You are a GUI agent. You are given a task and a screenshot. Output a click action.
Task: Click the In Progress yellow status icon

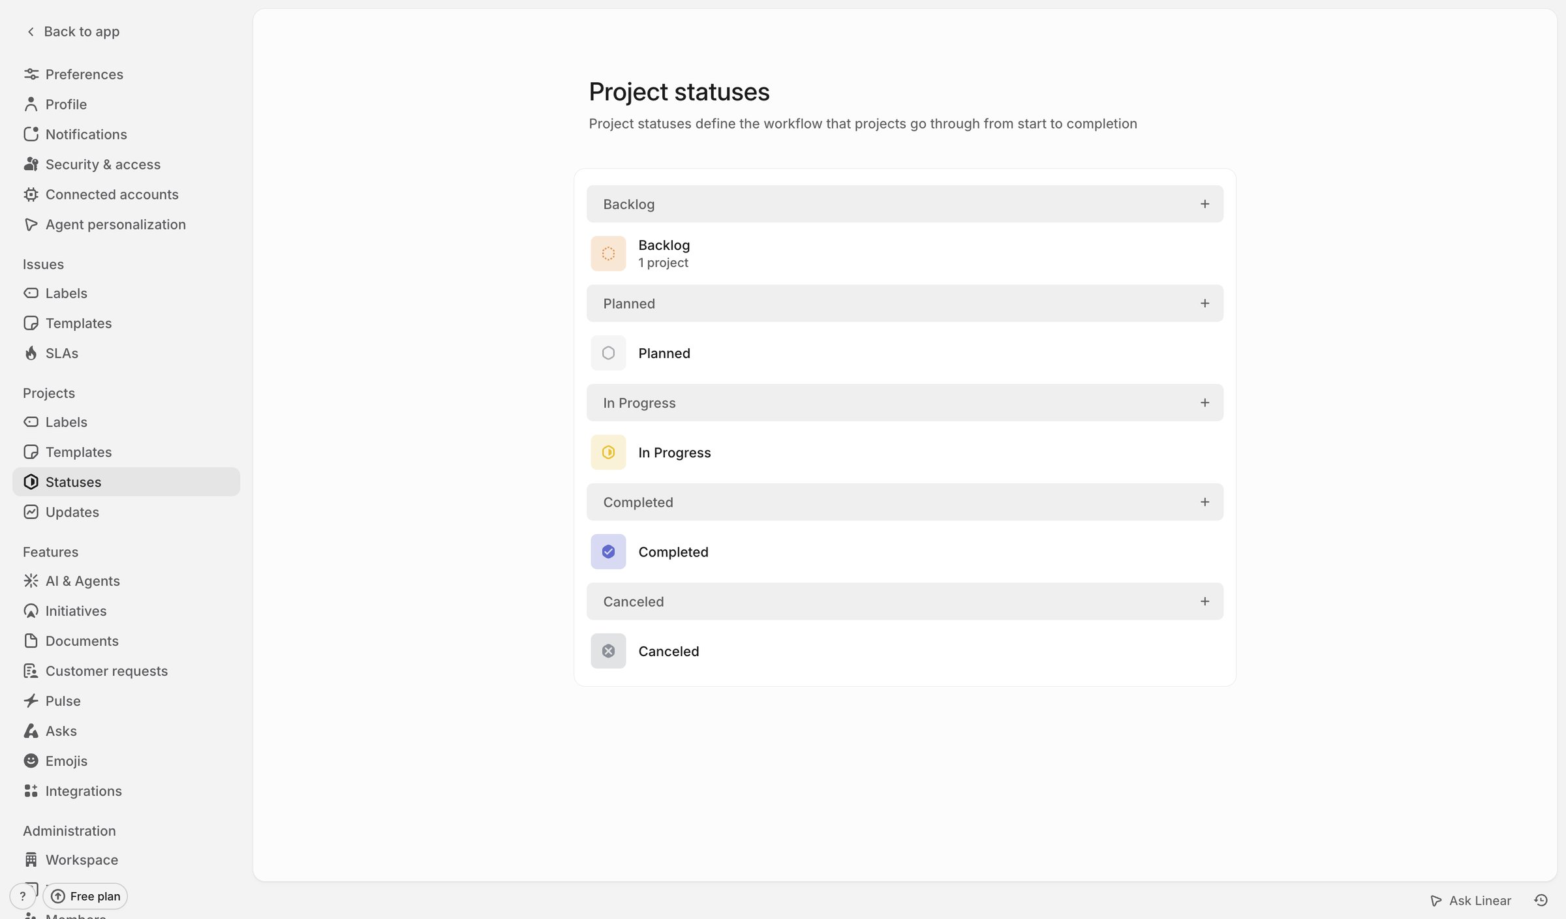608,452
